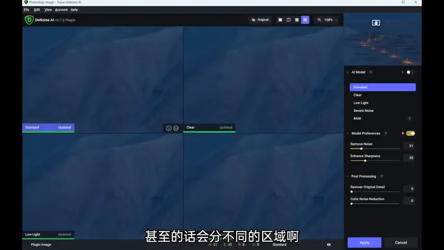Open AI Model help question mark
The image size is (444, 250).
pos(371,72)
